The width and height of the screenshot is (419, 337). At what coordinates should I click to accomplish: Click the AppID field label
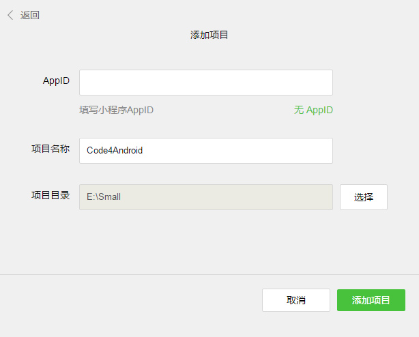[x=56, y=80]
